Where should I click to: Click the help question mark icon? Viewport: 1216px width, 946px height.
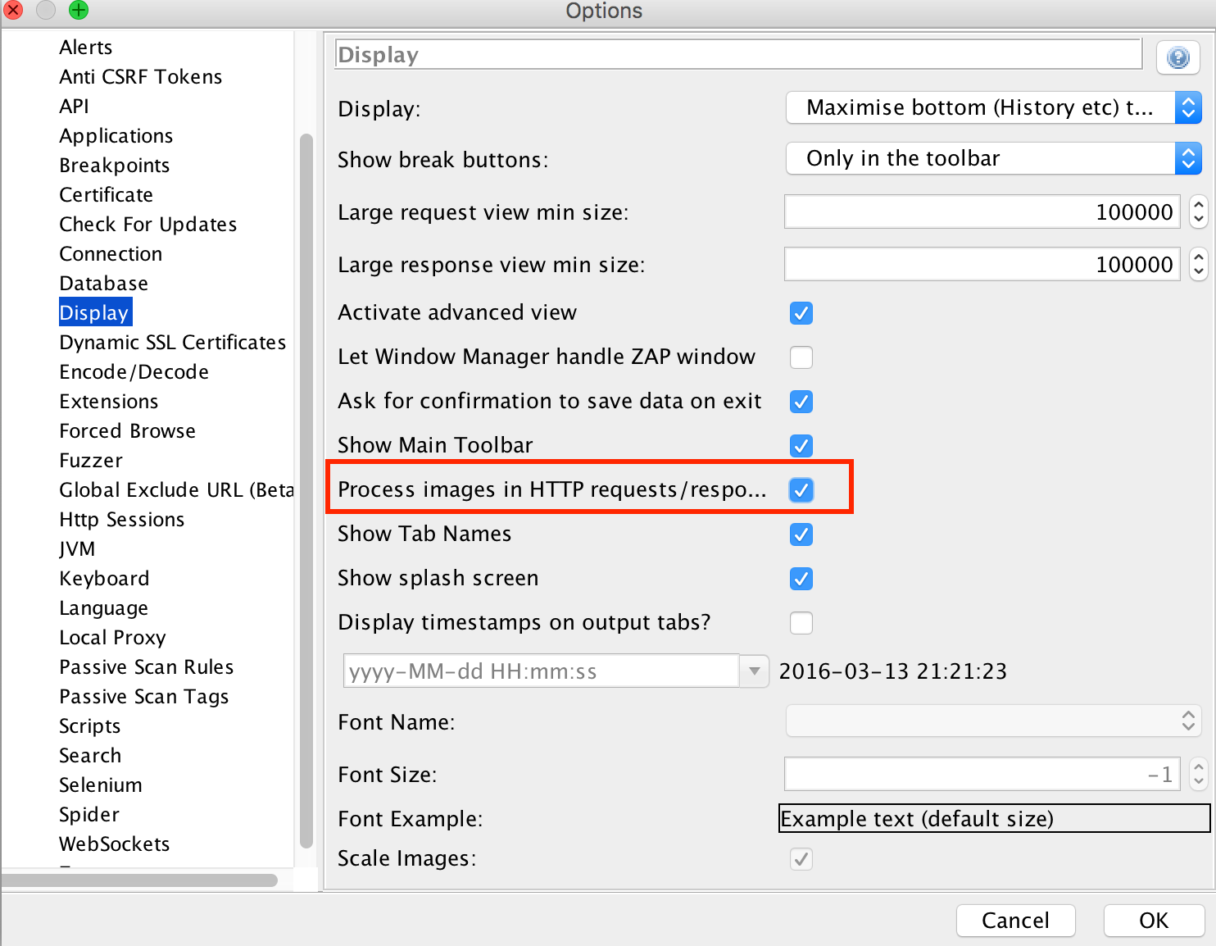1177,57
